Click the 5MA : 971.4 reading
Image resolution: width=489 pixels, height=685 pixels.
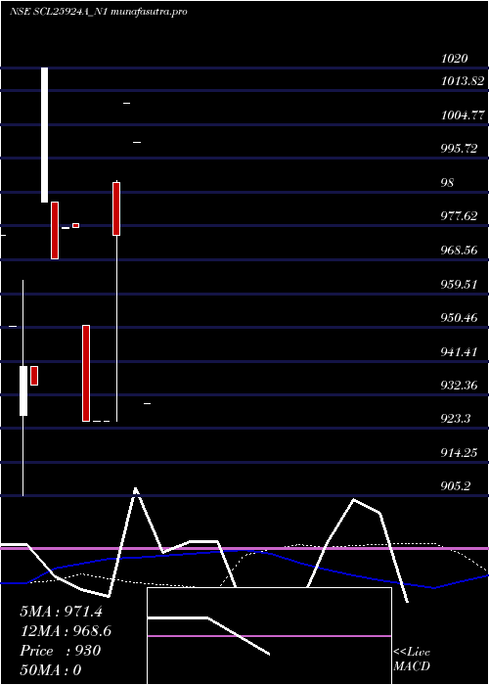click(61, 612)
